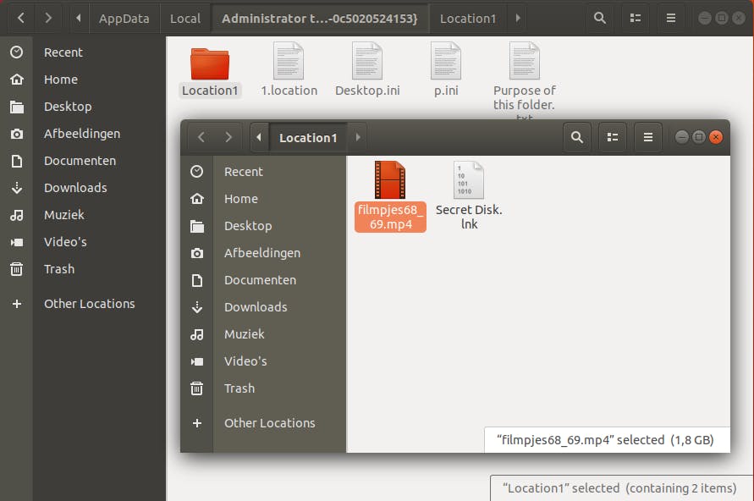The image size is (754, 501).
Task: Open Trash in the front window sidebar
Action: tap(263, 388)
